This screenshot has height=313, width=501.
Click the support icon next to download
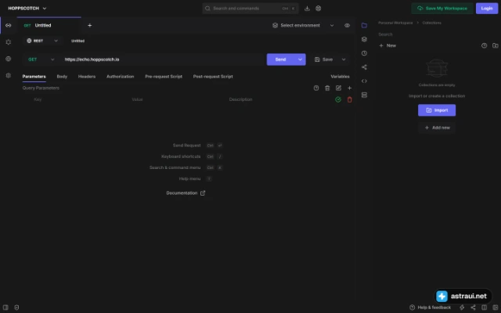click(319, 9)
